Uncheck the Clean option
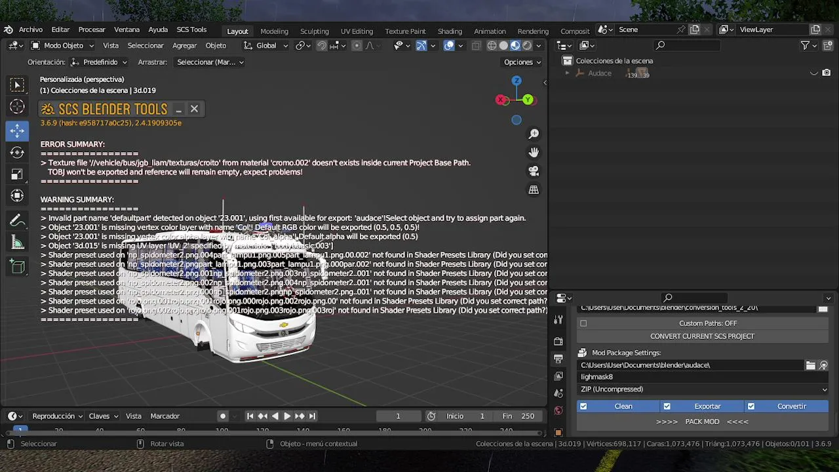Image resolution: width=839 pixels, height=472 pixels. [583, 406]
